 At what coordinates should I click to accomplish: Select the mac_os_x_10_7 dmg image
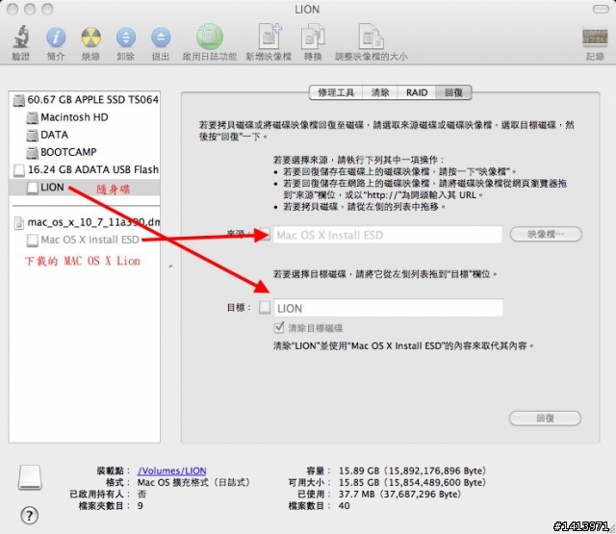pyautogui.click(x=85, y=222)
